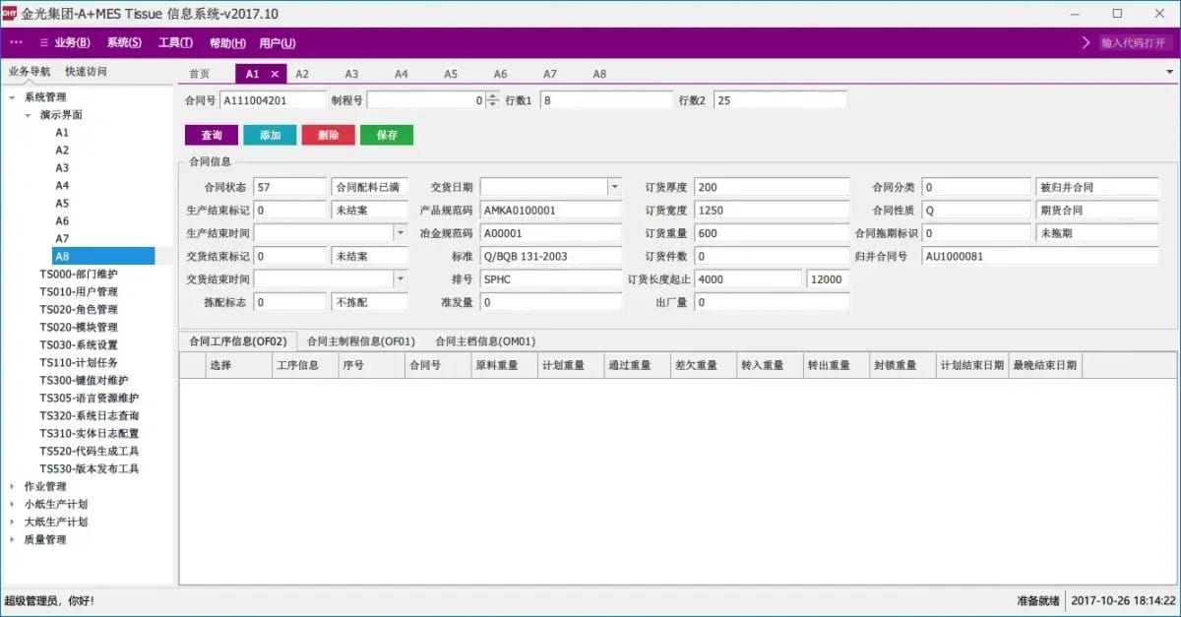Screen dimensions: 1181x617
Task: Select TS010-用户管理 in the tree
Action: pos(79,292)
